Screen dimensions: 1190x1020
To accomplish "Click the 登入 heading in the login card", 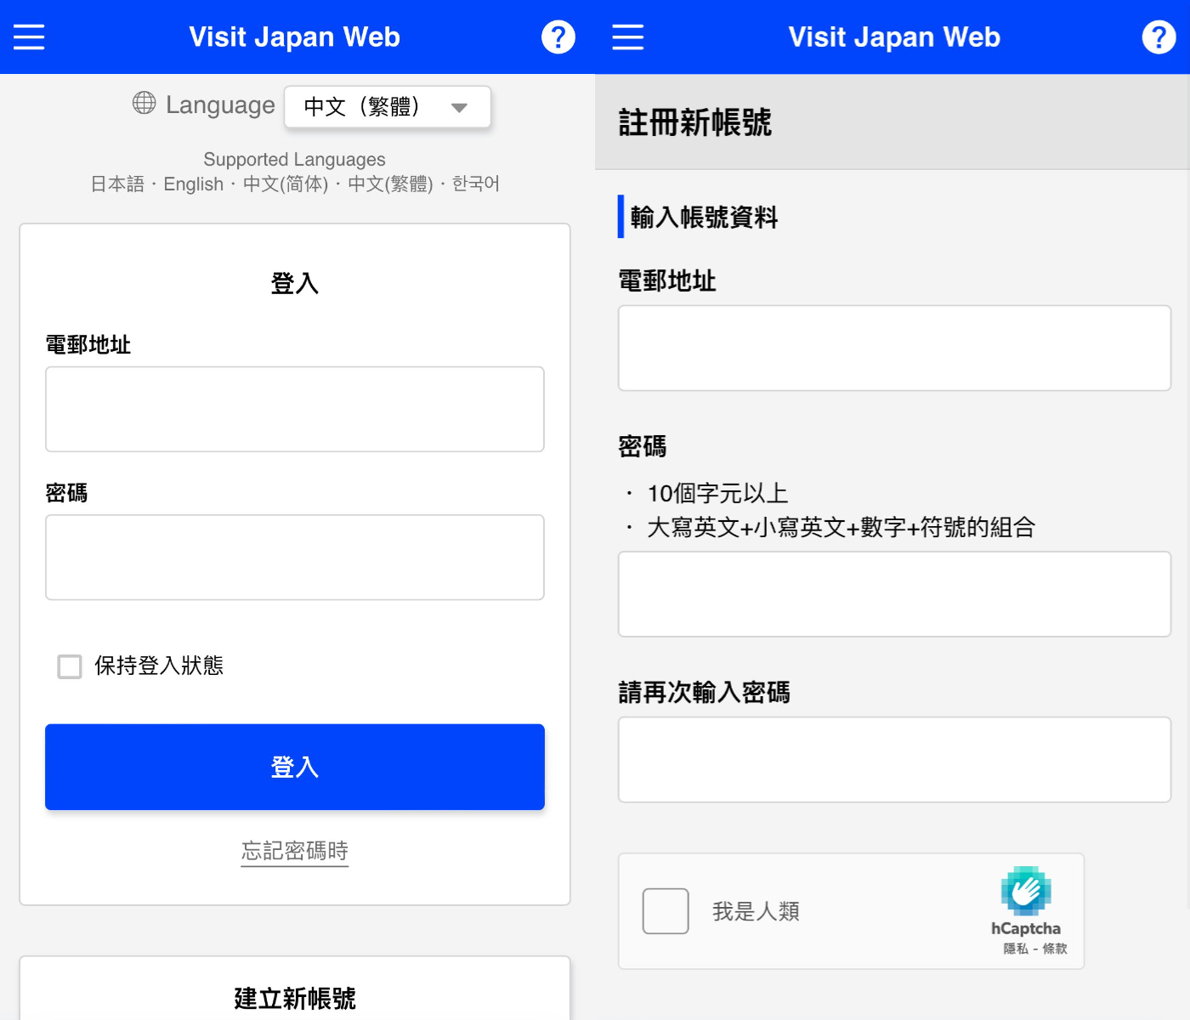I will click(295, 283).
